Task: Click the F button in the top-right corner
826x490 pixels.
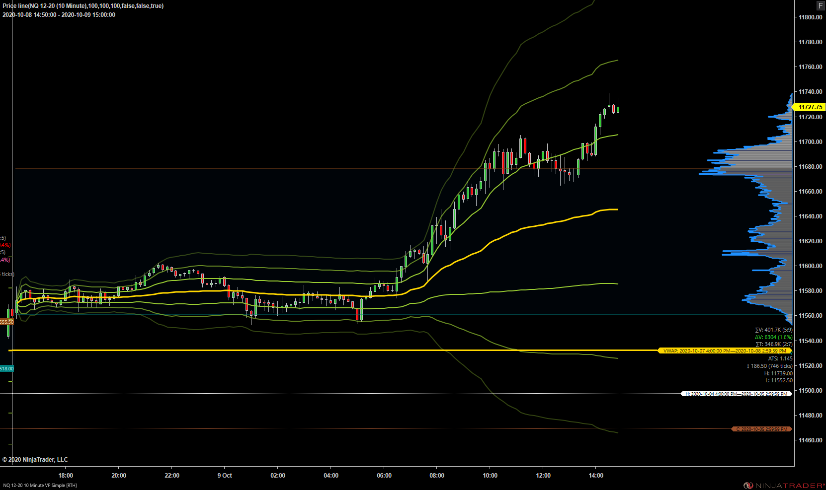Action: (x=821, y=5)
